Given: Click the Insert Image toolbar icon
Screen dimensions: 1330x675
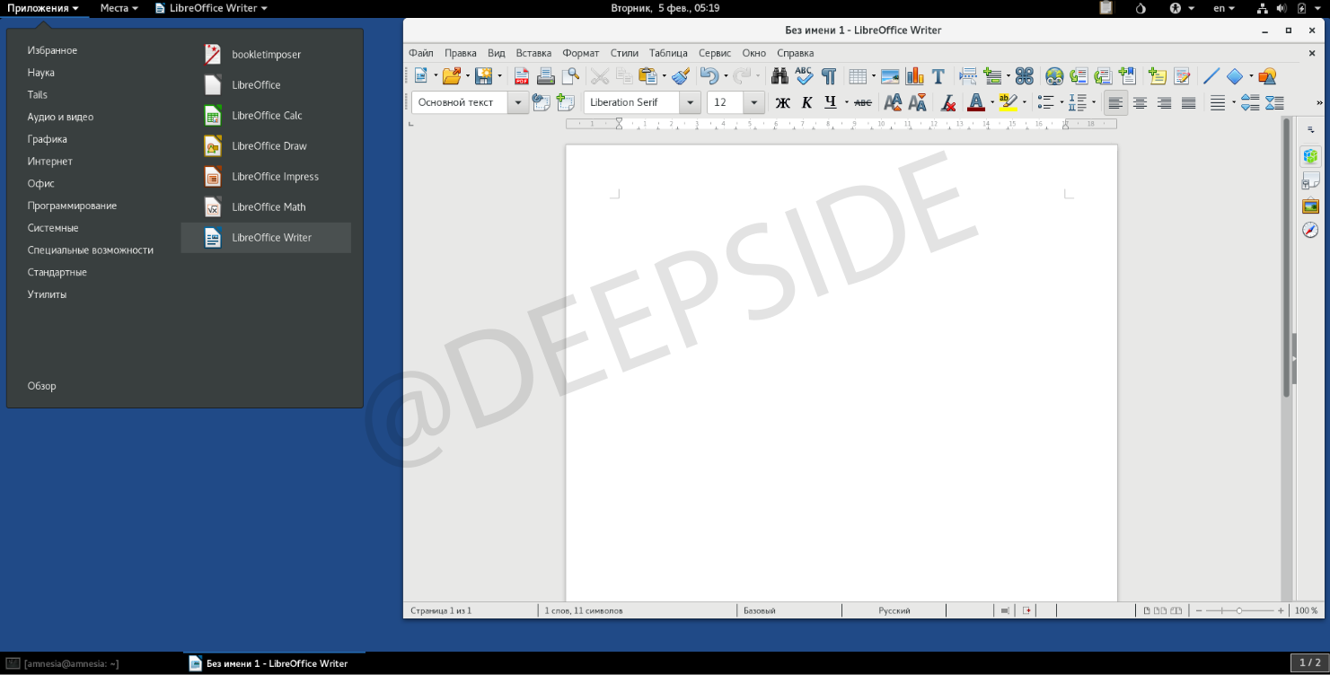Looking at the screenshot, I should click(x=890, y=76).
